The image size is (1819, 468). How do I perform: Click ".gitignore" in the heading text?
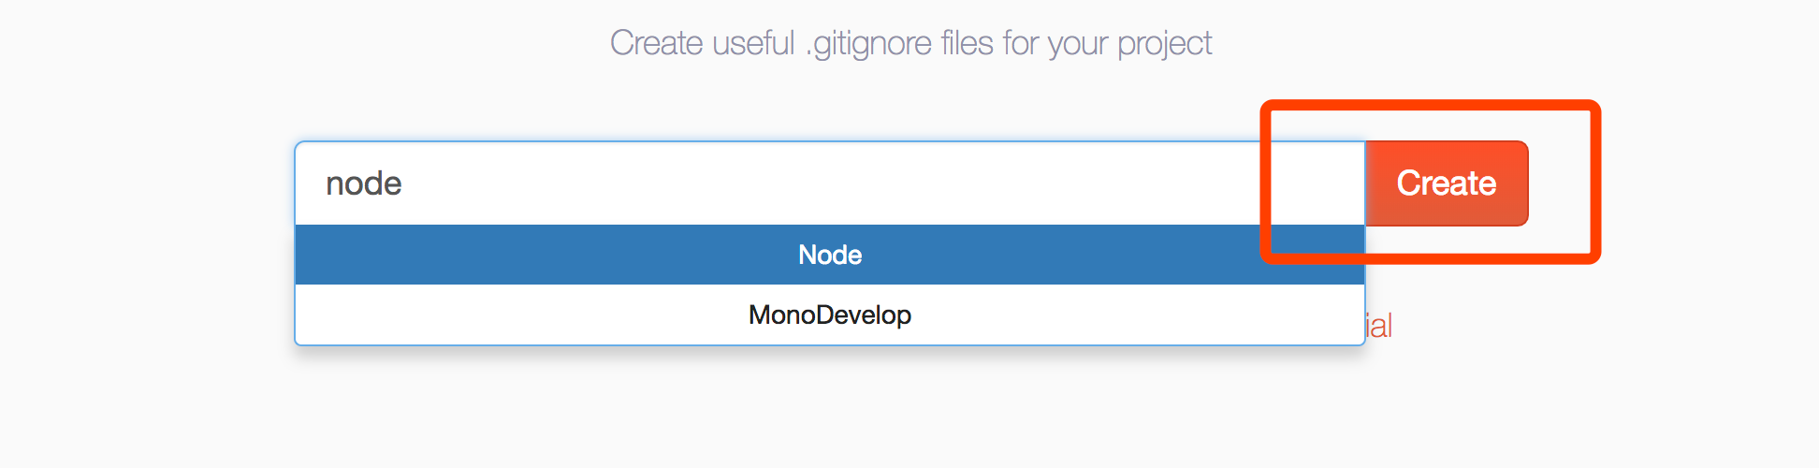click(869, 44)
